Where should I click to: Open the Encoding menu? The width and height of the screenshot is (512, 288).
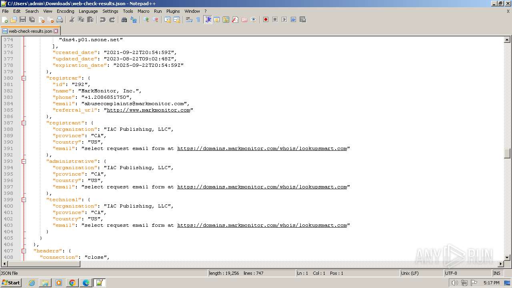[65, 11]
